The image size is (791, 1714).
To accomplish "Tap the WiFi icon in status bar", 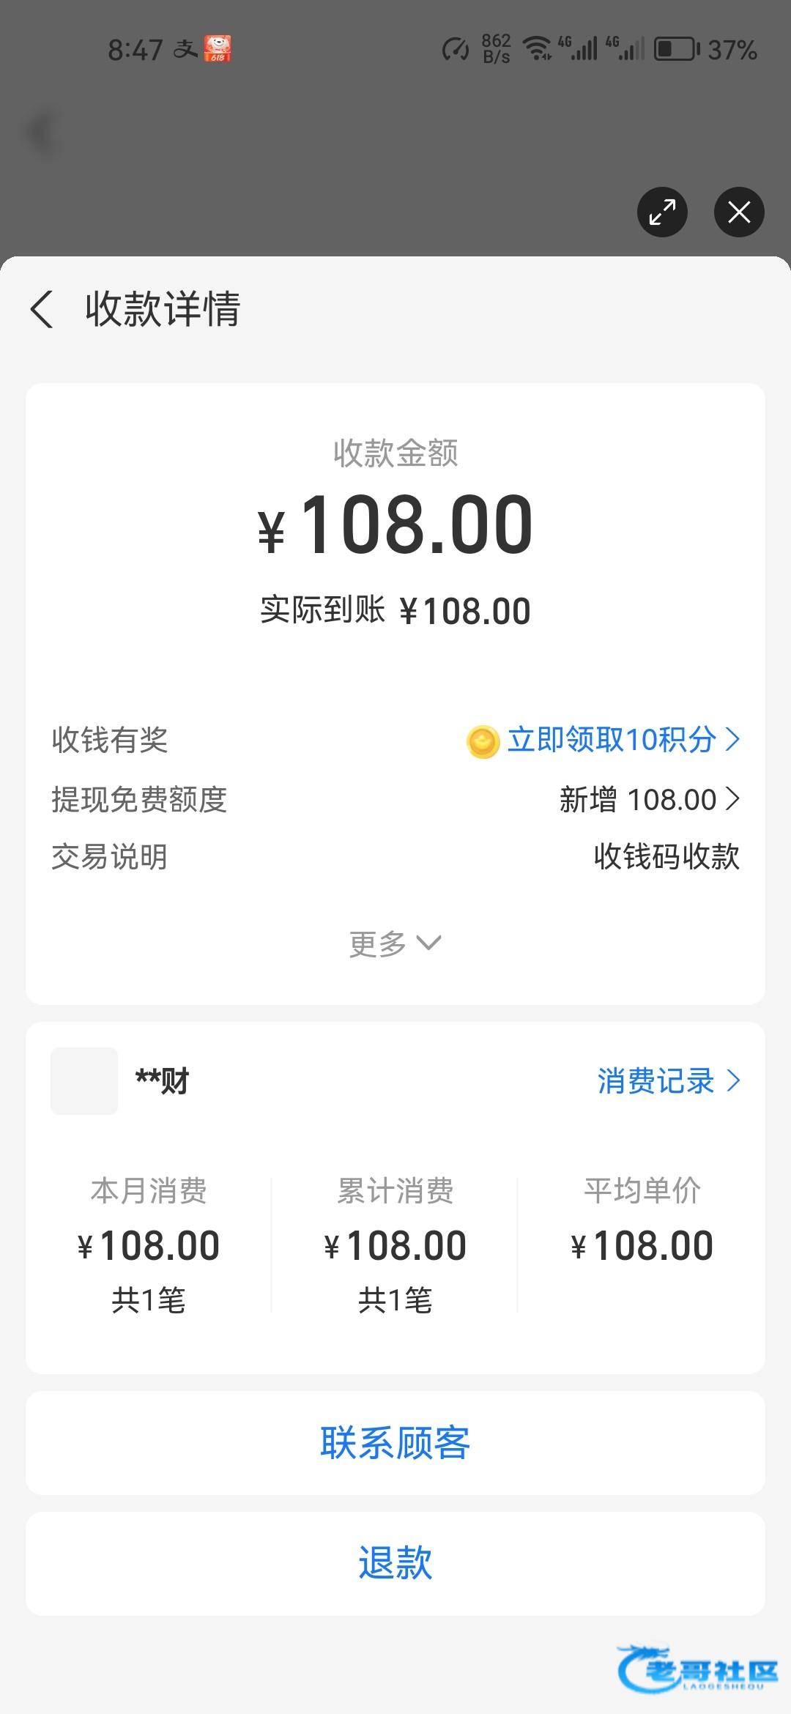I will pos(537,49).
